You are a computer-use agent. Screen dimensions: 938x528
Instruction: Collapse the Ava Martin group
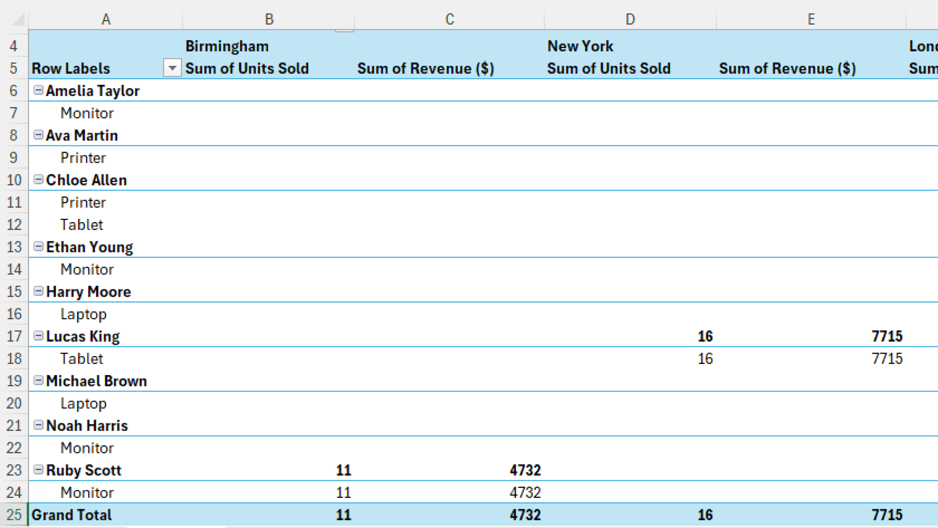[38, 135]
